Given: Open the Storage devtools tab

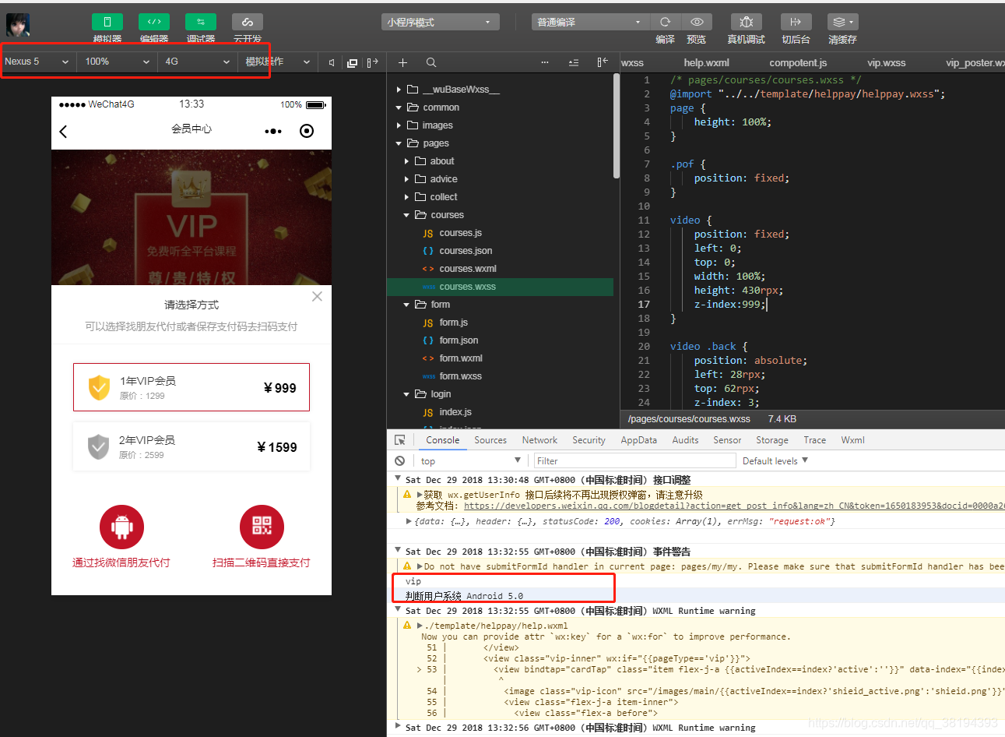Looking at the screenshot, I should pyautogui.click(x=772, y=440).
